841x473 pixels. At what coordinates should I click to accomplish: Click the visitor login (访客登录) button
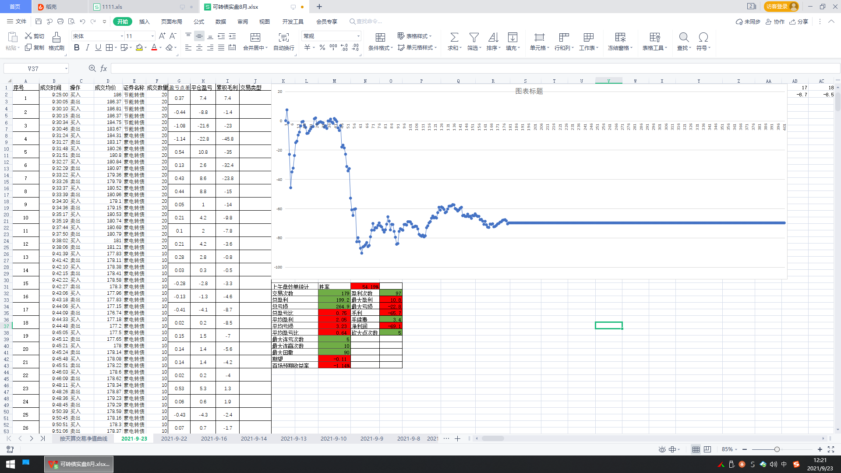781,7
